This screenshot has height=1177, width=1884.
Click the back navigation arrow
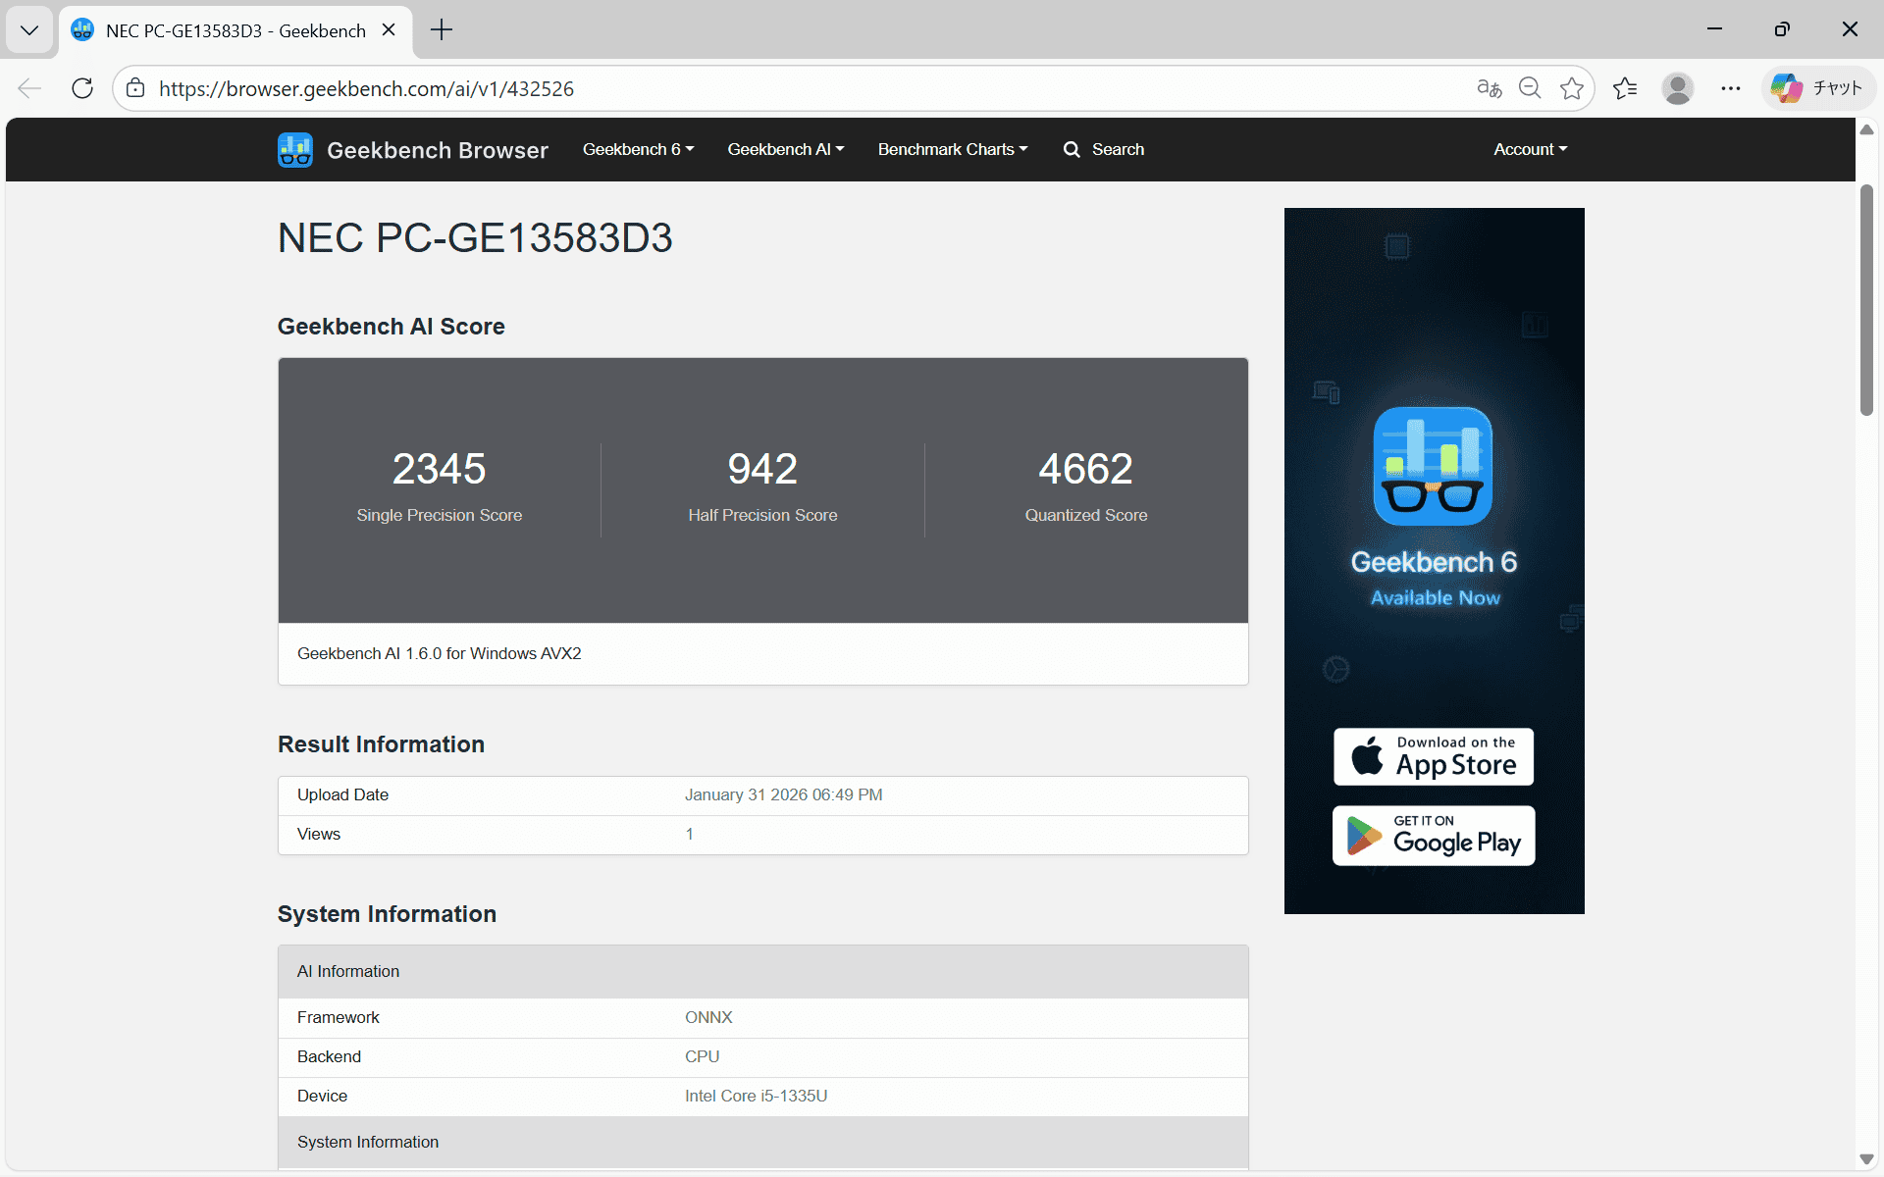[x=28, y=88]
